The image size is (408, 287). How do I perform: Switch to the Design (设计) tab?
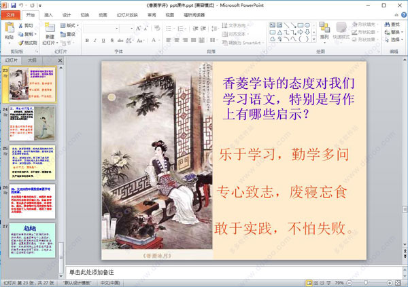coord(67,15)
